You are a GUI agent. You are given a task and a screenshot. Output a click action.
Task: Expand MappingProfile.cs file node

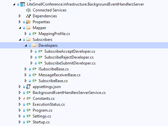pos(25,34)
